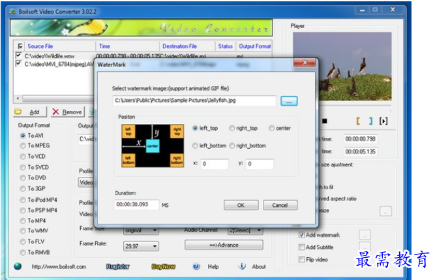Choose To MPEG output format
This screenshot has width=435, height=280.
pos(35,146)
